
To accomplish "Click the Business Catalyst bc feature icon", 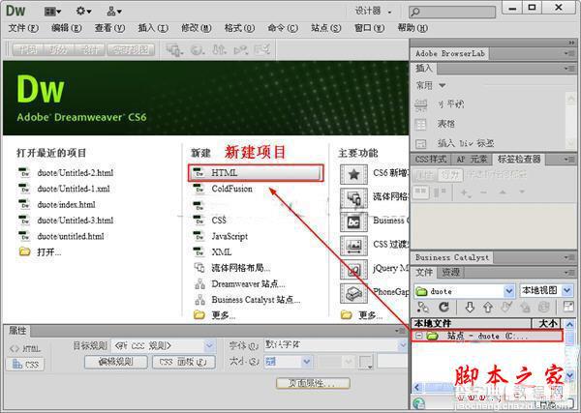I will tap(353, 221).
